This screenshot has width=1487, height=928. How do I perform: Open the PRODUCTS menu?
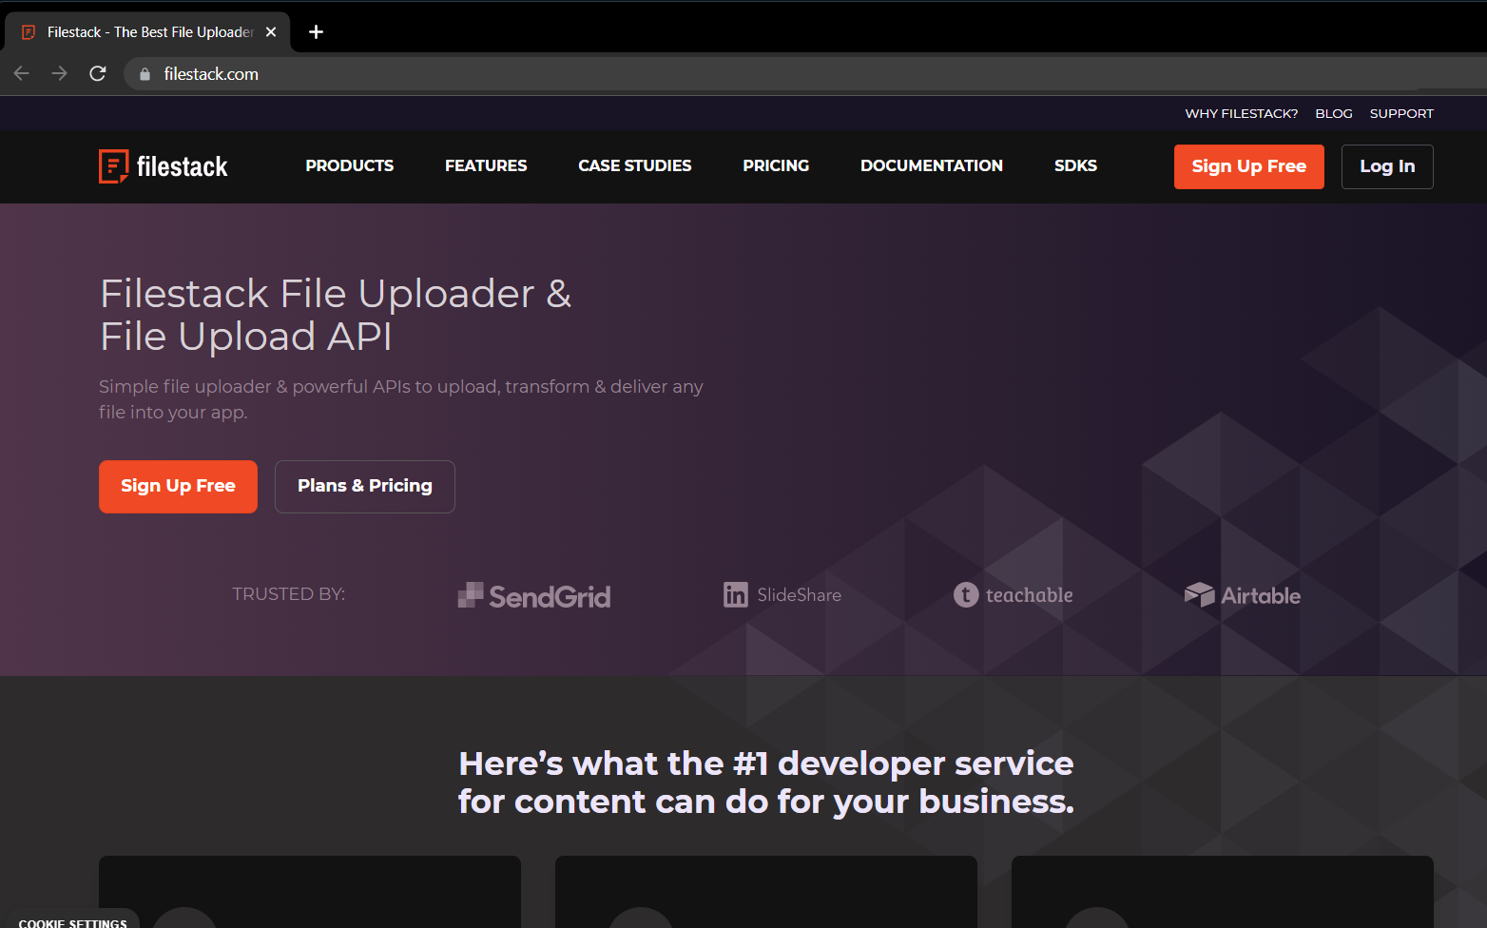coord(350,165)
